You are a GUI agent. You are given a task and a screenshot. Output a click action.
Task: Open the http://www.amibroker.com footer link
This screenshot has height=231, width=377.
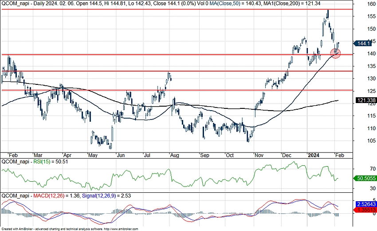122,229
